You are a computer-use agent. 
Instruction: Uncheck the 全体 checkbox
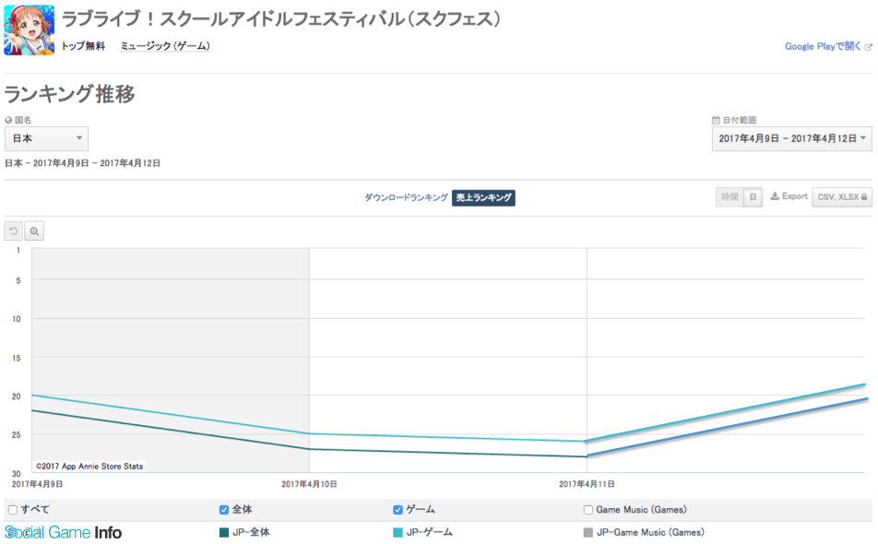(x=224, y=510)
